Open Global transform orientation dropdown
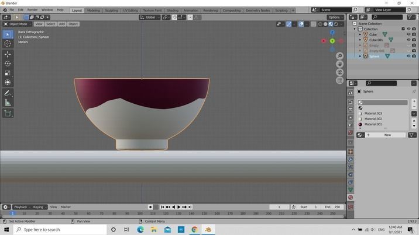The image size is (419, 235). [x=150, y=17]
